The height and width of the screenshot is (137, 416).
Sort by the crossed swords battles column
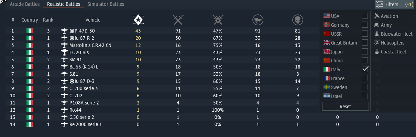(x=178, y=20)
